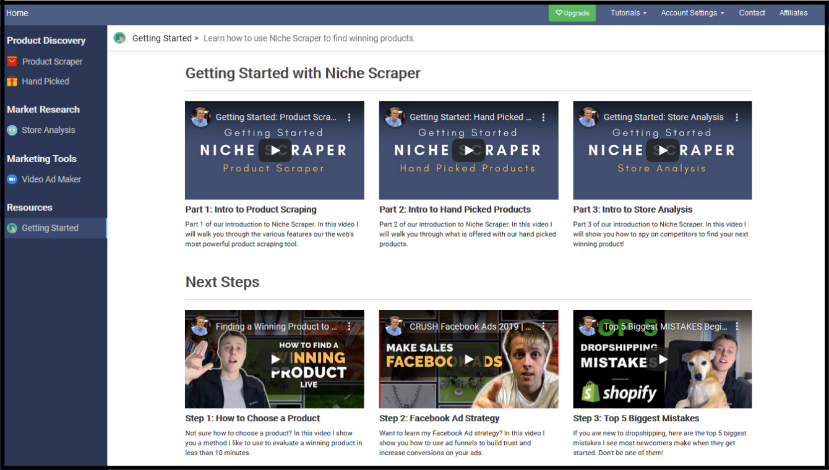Expand the Tutorials dropdown menu
The width and height of the screenshot is (829, 470).
pyautogui.click(x=629, y=13)
